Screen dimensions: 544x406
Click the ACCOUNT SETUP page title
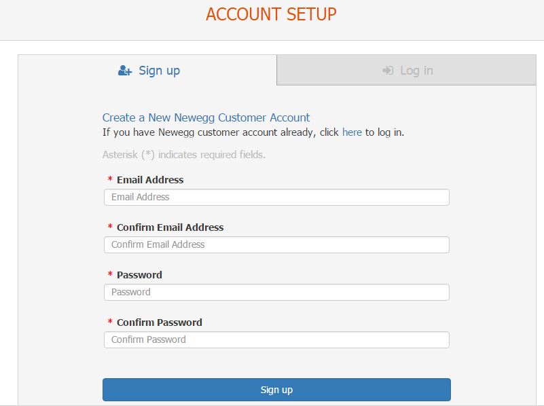271,14
